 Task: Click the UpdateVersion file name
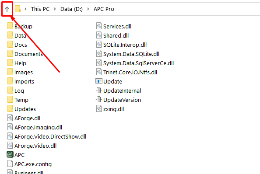pyautogui.click(x=122, y=100)
